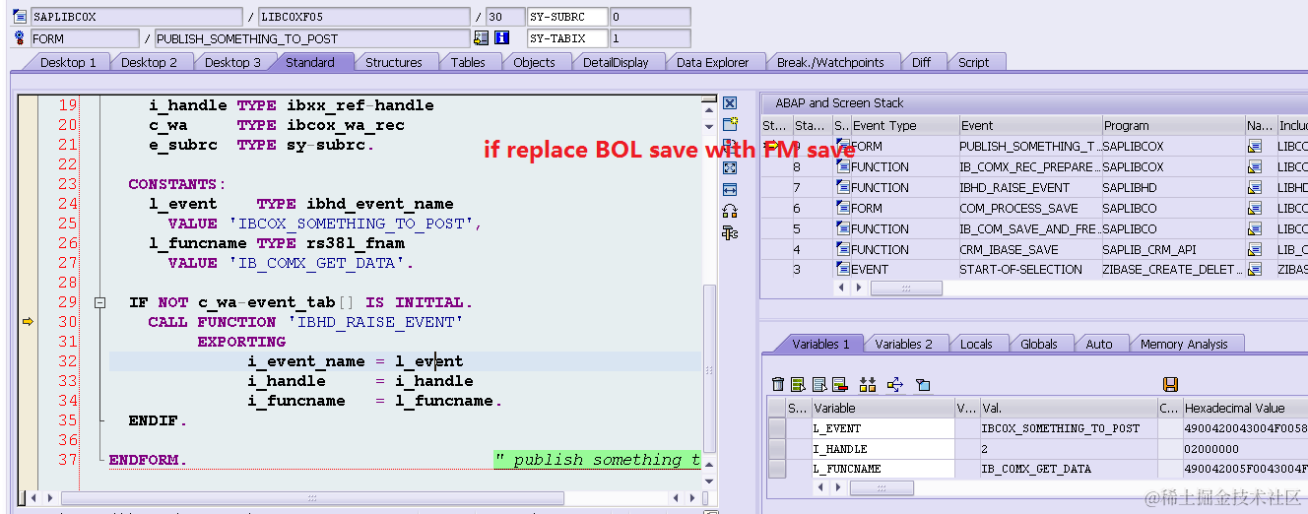Click the navigation icon for IB_COMX_REC_PREPARE row

tap(1255, 166)
